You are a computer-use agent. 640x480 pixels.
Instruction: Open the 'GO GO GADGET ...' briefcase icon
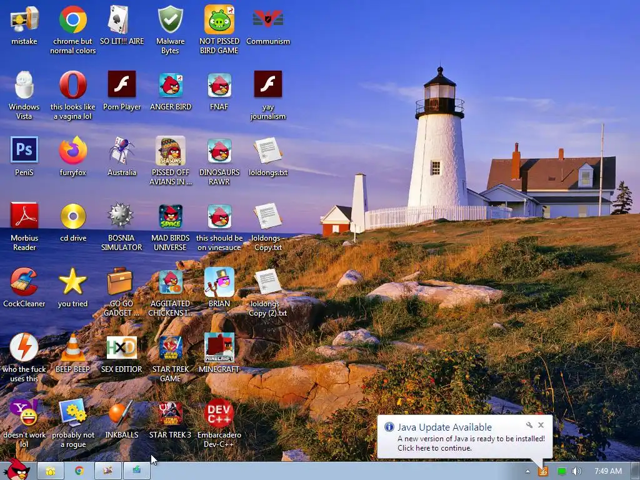(x=120, y=281)
